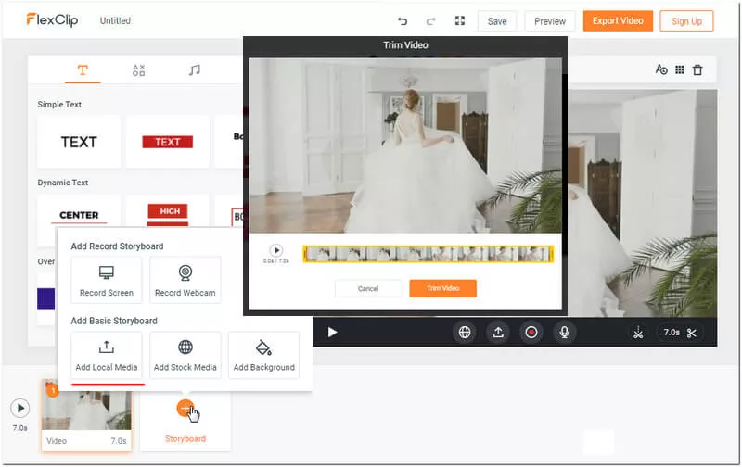742x467 pixels.
Task: Click the microphone voiceover icon
Action: click(x=564, y=333)
